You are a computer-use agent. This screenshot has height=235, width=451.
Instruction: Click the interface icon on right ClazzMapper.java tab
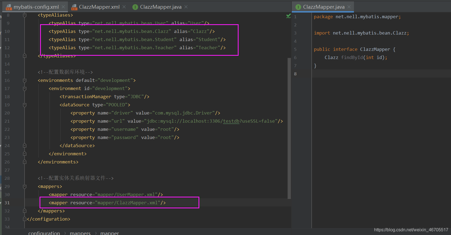point(298,7)
